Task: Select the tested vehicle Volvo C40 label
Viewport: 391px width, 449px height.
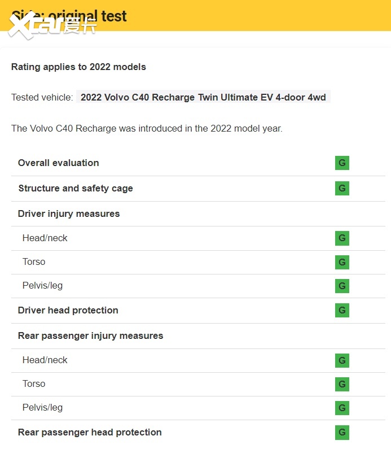Action: pos(203,97)
